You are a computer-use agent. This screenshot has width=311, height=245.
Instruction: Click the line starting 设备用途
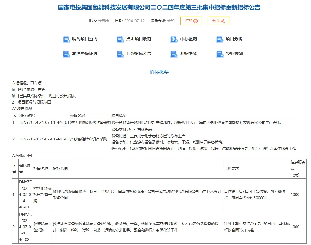tap(148, 136)
